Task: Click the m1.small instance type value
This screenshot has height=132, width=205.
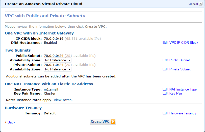Action: pos(51,90)
